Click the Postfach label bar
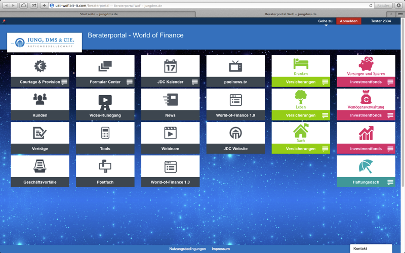 (x=105, y=182)
